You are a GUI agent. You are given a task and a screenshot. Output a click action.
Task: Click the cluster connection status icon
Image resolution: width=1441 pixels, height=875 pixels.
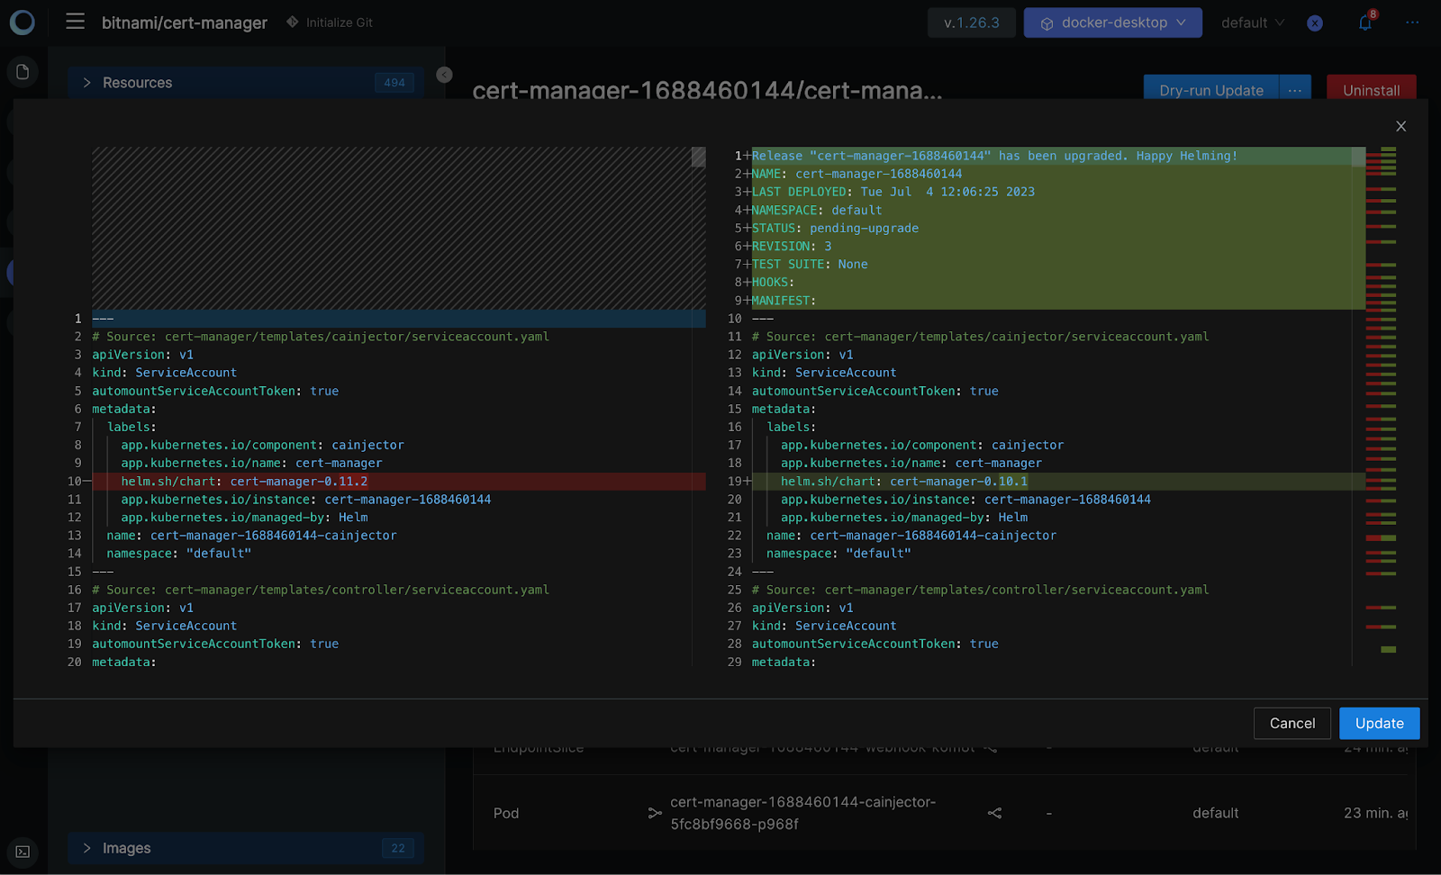coord(1315,23)
